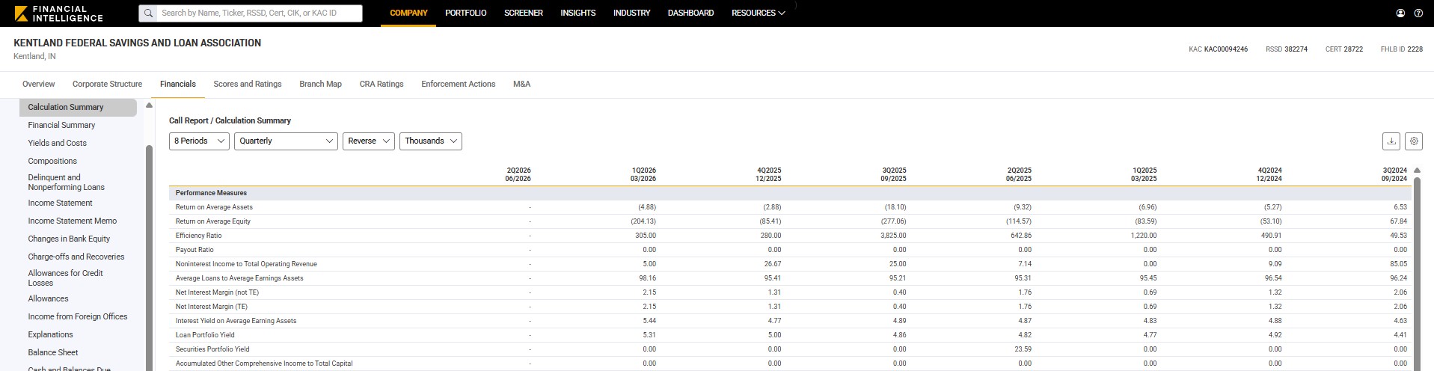Open Income Statement report
The image size is (1434, 371).
(x=60, y=203)
